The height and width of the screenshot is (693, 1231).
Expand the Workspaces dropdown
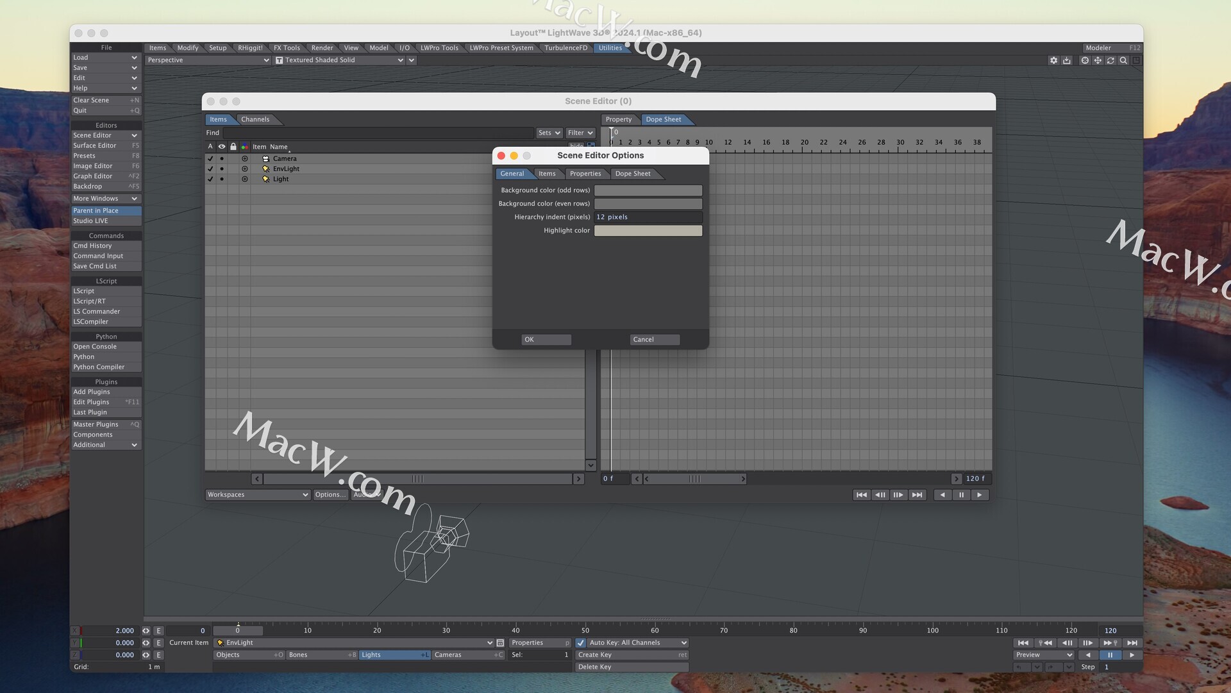tap(258, 495)
